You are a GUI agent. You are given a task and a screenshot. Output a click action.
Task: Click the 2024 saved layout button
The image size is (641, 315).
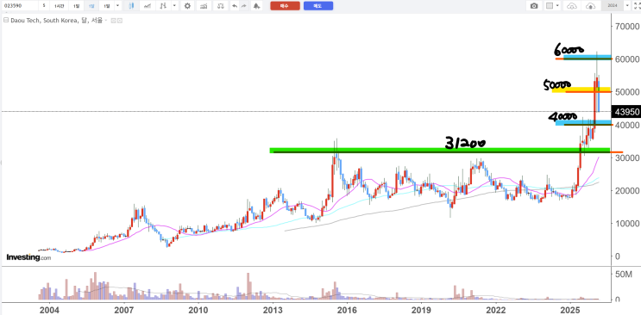[x=612, y=6]
